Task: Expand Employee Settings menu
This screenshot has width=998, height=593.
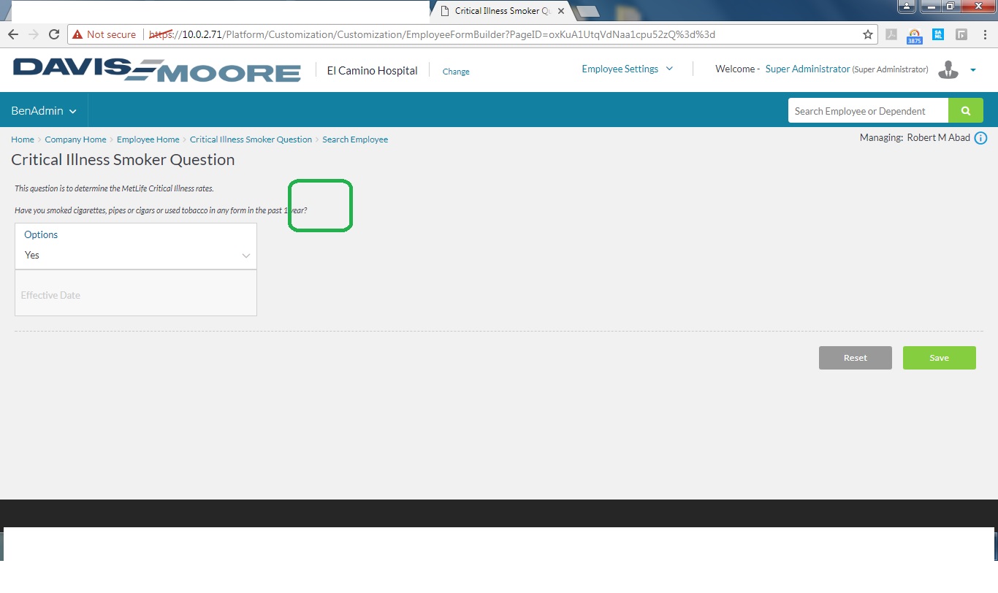Action: click(627, 69)
